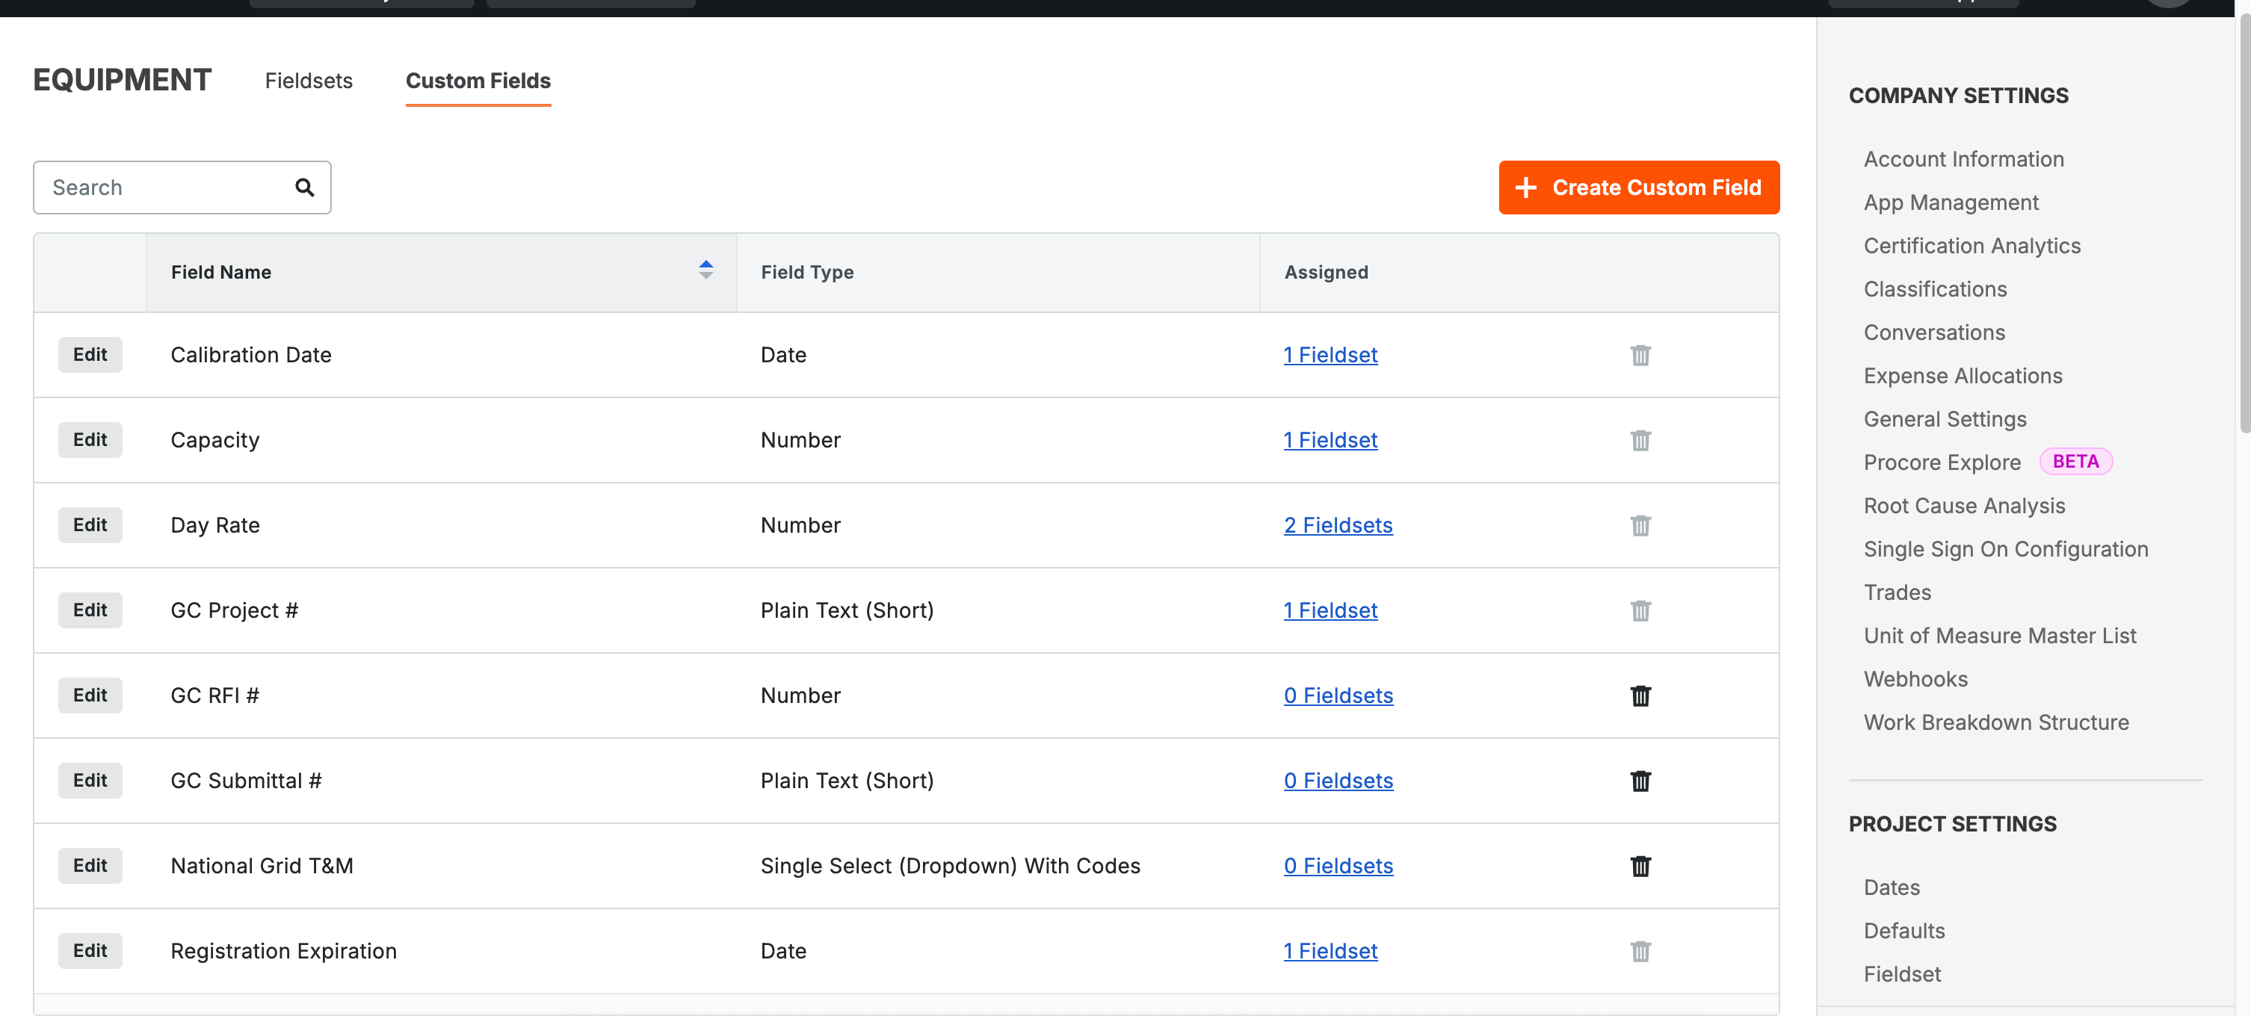Delete the National Grid T&M field
This screenshot has height=1016, width=2251.
(1640, 866)
